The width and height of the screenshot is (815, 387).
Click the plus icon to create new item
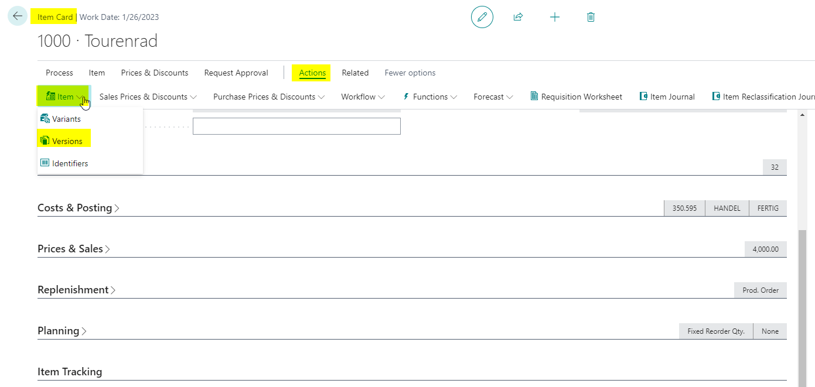[x=555, y=17]
